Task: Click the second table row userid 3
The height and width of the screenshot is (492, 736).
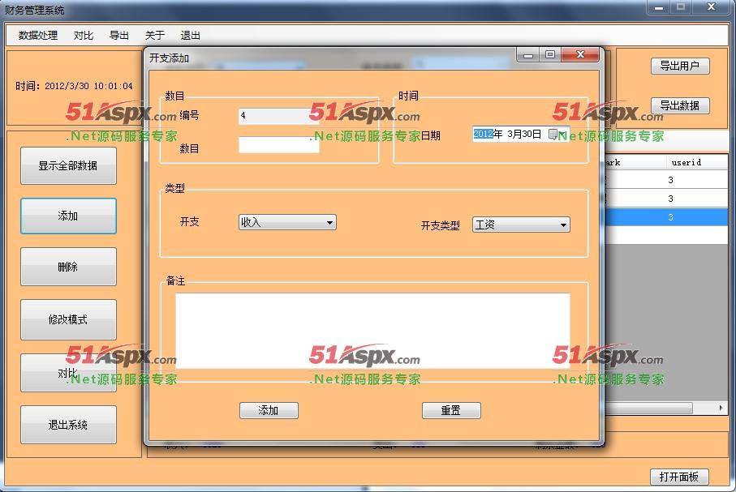Action: click(x=666, y=199)
